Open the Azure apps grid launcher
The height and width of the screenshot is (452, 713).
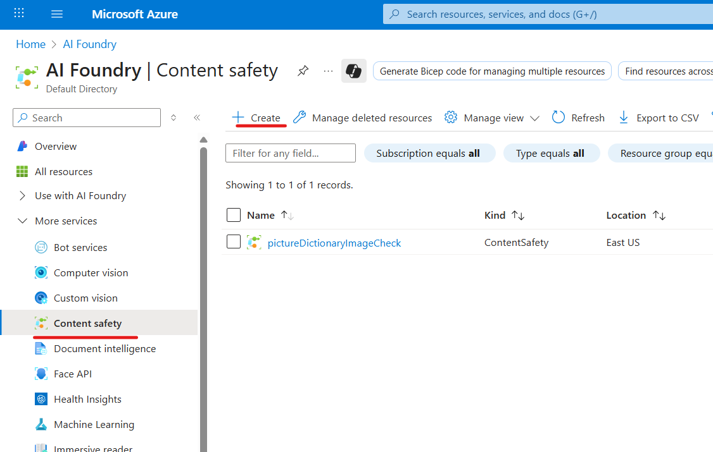[19, 14]
